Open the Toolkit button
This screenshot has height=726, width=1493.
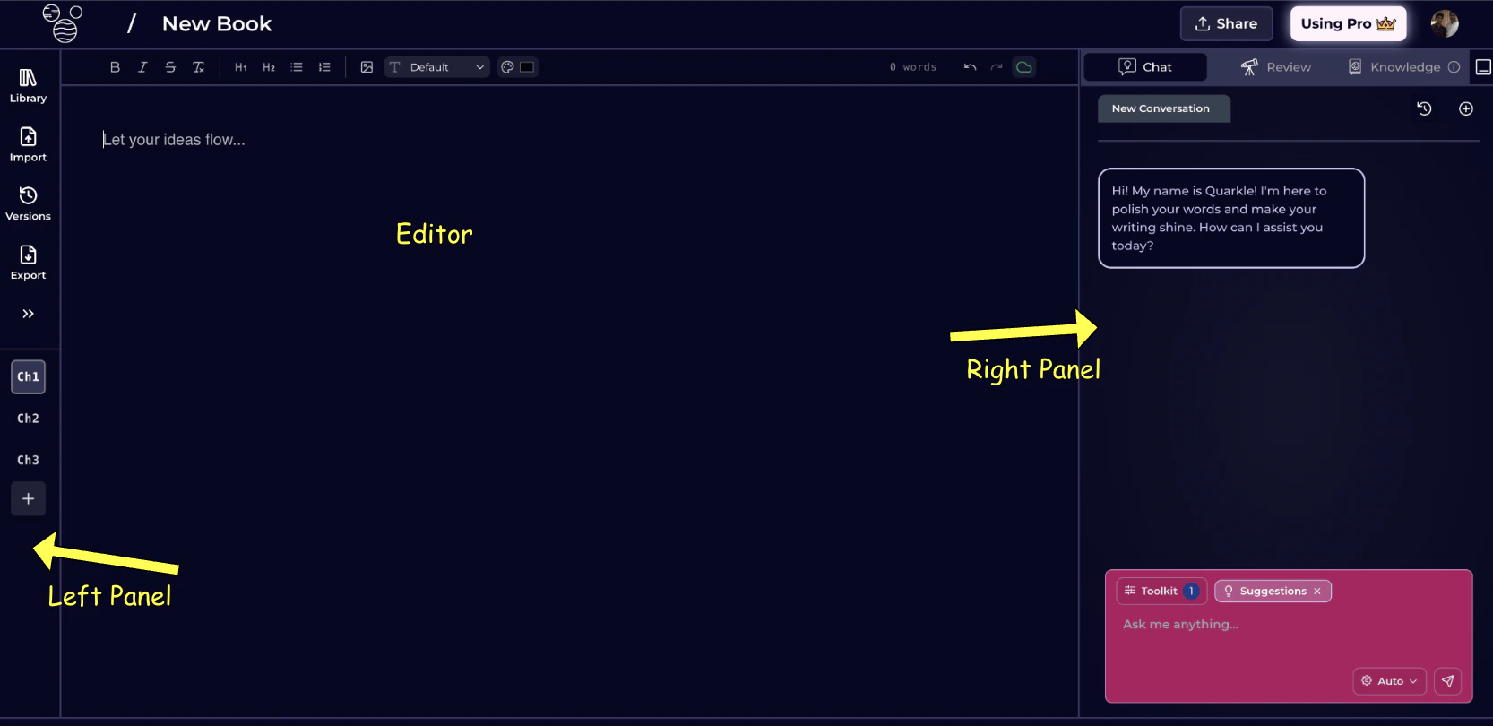click(x=1161, y=591)
